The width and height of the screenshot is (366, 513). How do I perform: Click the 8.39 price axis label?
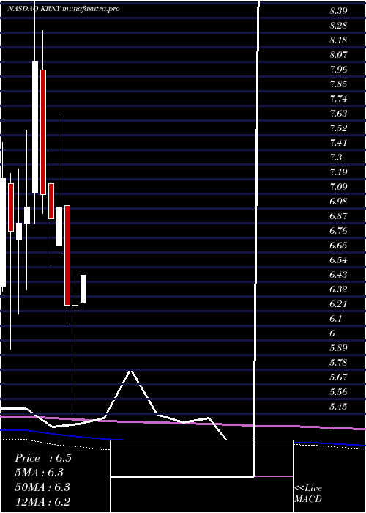(x=338, y=11)
